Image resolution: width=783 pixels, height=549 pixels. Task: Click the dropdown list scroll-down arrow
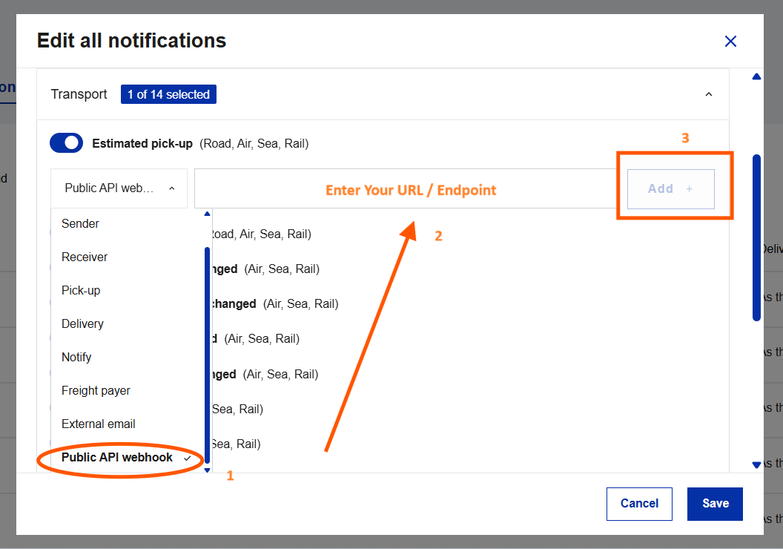(207, 470)
